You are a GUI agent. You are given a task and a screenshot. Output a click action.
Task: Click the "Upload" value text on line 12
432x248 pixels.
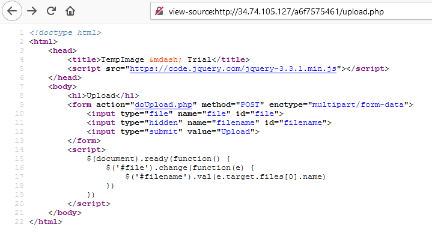pyautogui.click(x=236, y=132)
